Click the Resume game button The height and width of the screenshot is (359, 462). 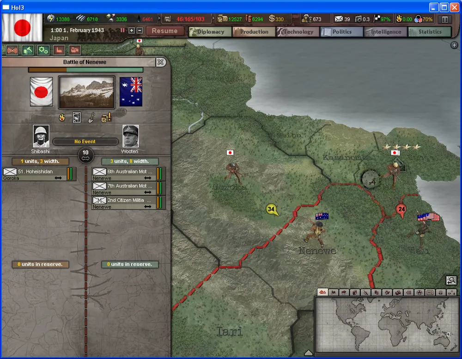(x=164, y=31)
